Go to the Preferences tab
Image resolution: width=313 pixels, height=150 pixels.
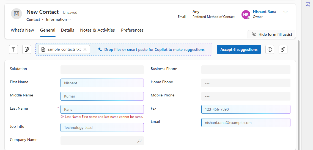(132, 30)
